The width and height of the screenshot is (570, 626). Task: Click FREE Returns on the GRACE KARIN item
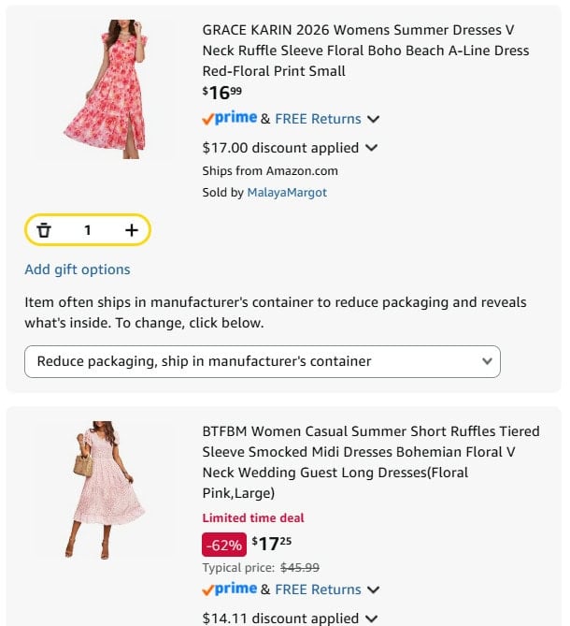pos(318,119)
